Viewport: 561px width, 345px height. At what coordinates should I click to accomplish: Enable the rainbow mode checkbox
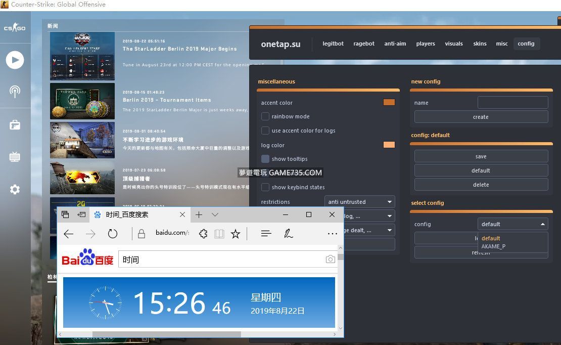click(x=265, y=116)
